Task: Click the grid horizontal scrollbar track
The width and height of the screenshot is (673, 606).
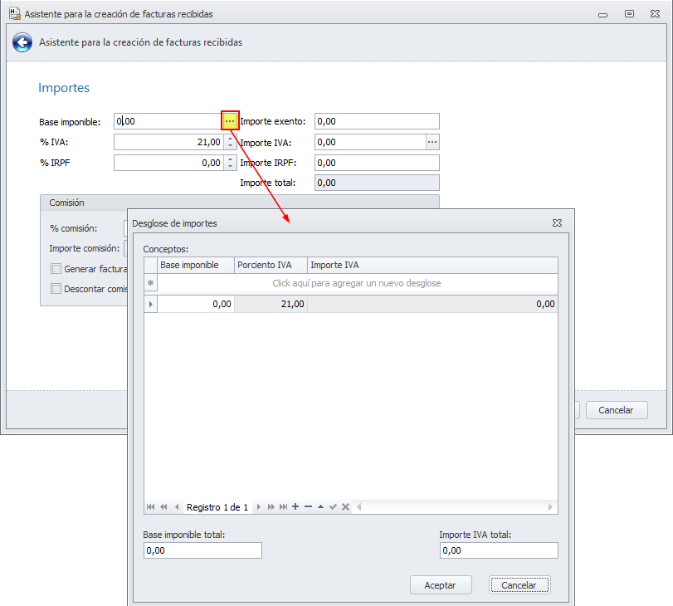Action: [x=455, y=506]
